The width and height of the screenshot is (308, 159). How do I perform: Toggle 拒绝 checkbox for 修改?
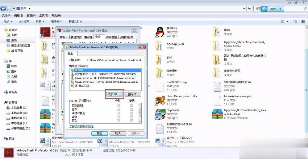pos(132,109)
